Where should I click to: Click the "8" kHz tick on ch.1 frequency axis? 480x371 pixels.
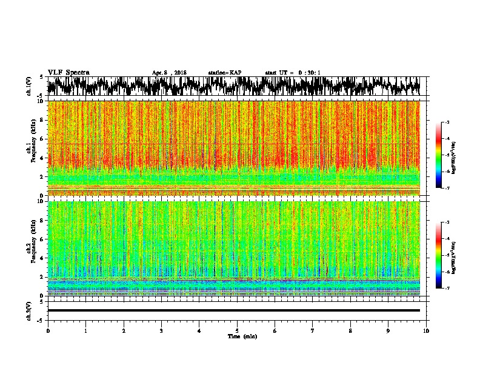42,120
